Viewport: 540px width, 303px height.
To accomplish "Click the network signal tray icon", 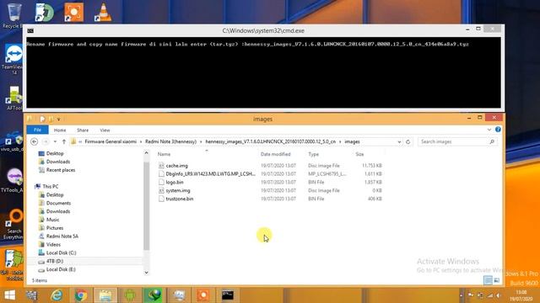I will tap(489, 295).
